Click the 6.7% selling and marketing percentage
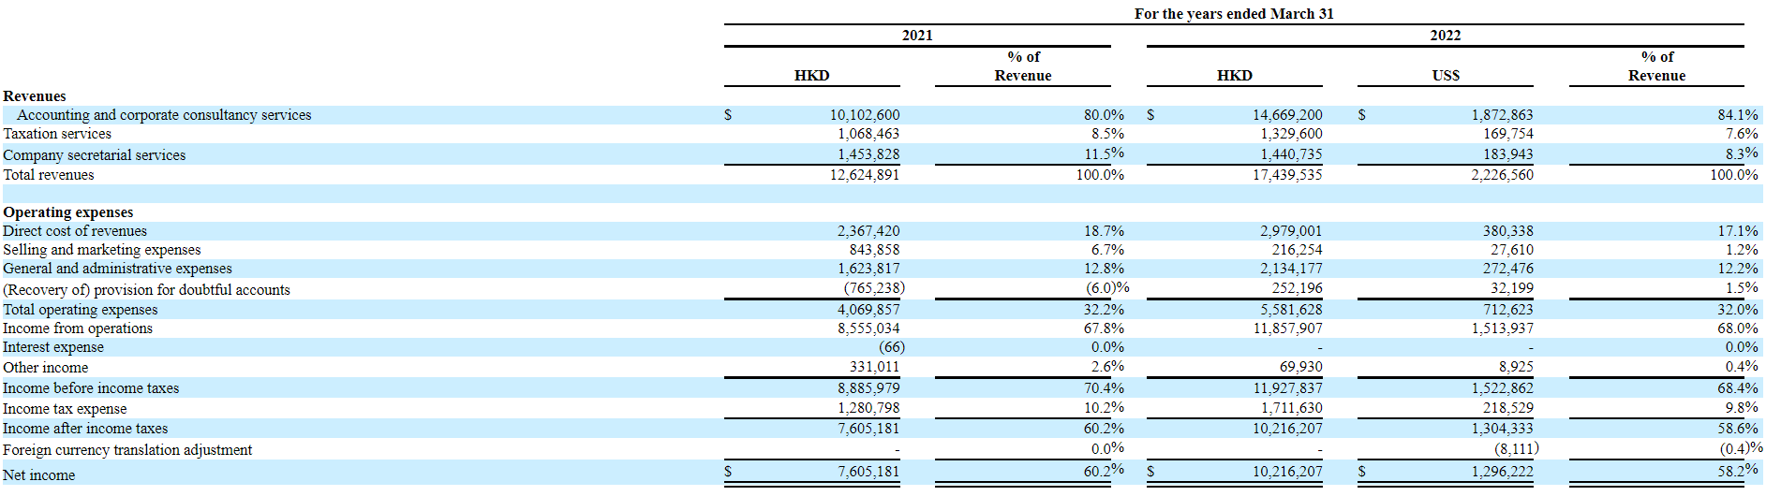 1106,250
